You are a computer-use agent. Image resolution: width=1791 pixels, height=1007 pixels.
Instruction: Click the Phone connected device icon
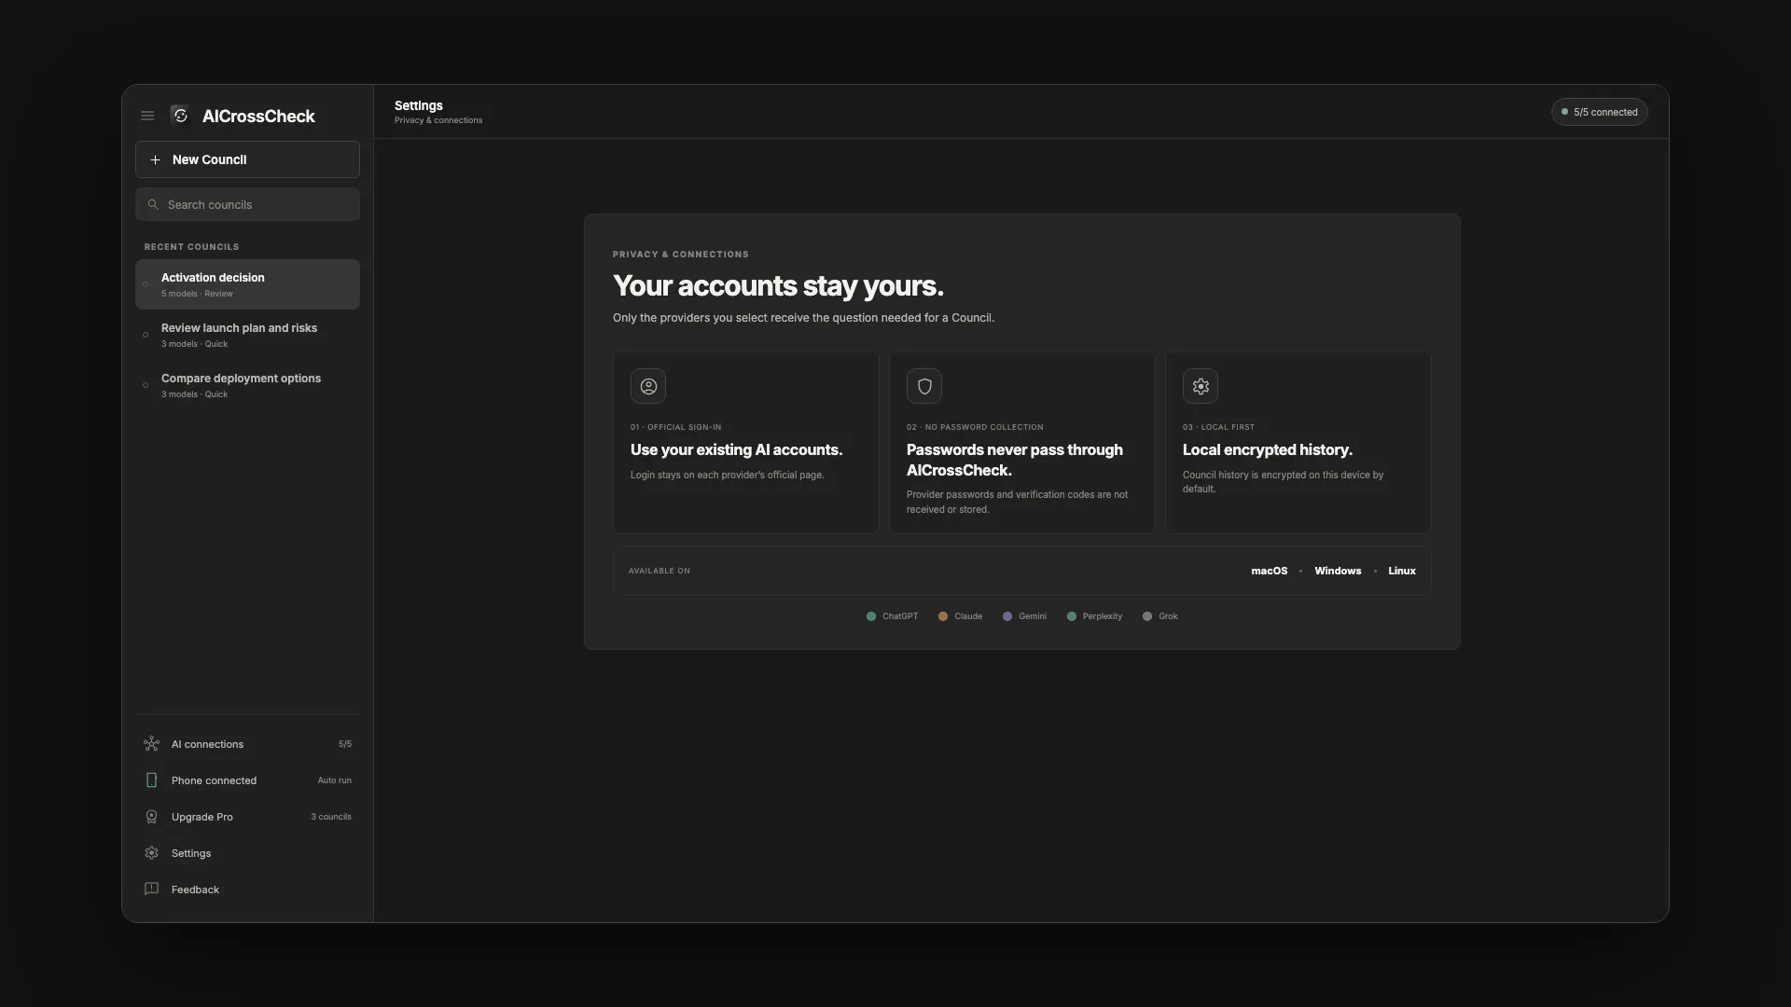pyautogui.click(x=151, y=780)
